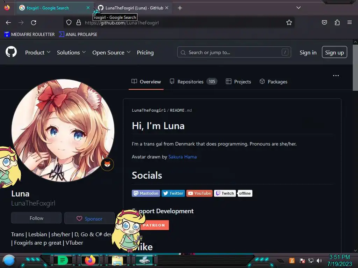Switch to foxgirl Google Search tab

pyautogui.click(x=53, y=8)
